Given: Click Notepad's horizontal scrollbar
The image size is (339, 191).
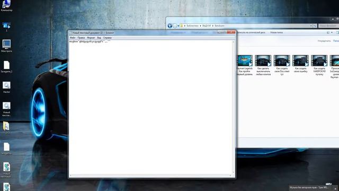Looking at the screenshot, I should coord(150,176).
